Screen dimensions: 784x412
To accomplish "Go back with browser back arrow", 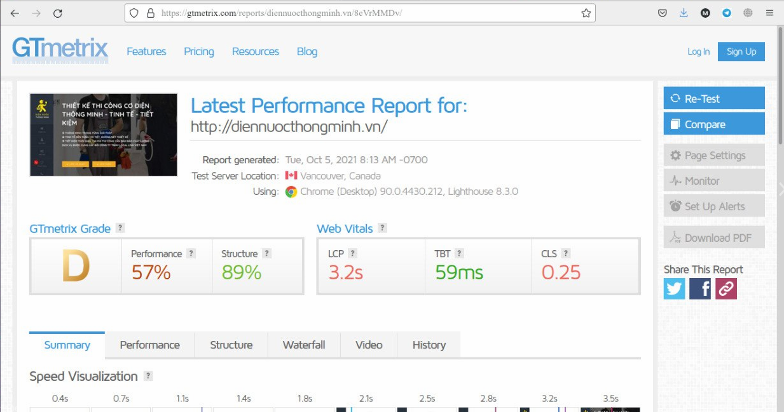I will tap(14, 13).
